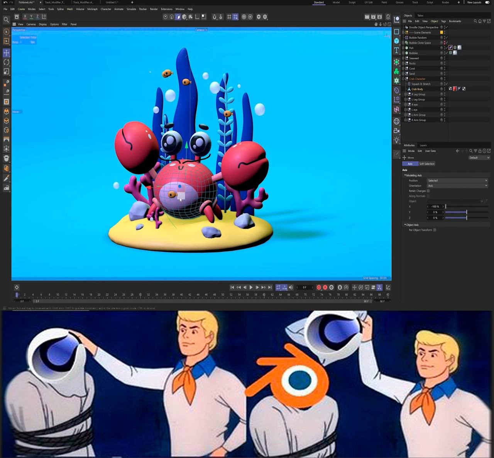Open the MoGraph menu

pos(92,9)
